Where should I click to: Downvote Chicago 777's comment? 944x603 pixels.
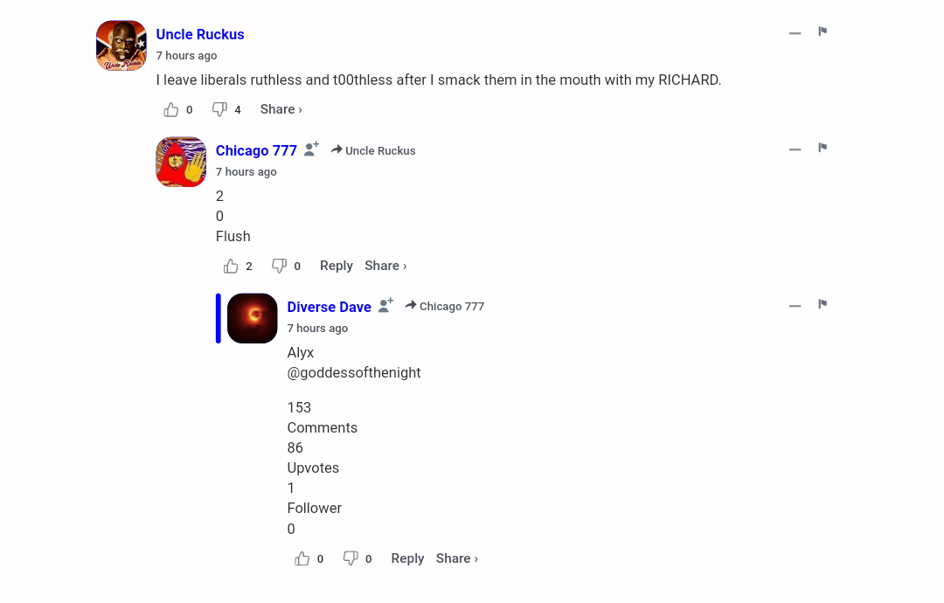point(279,266)
